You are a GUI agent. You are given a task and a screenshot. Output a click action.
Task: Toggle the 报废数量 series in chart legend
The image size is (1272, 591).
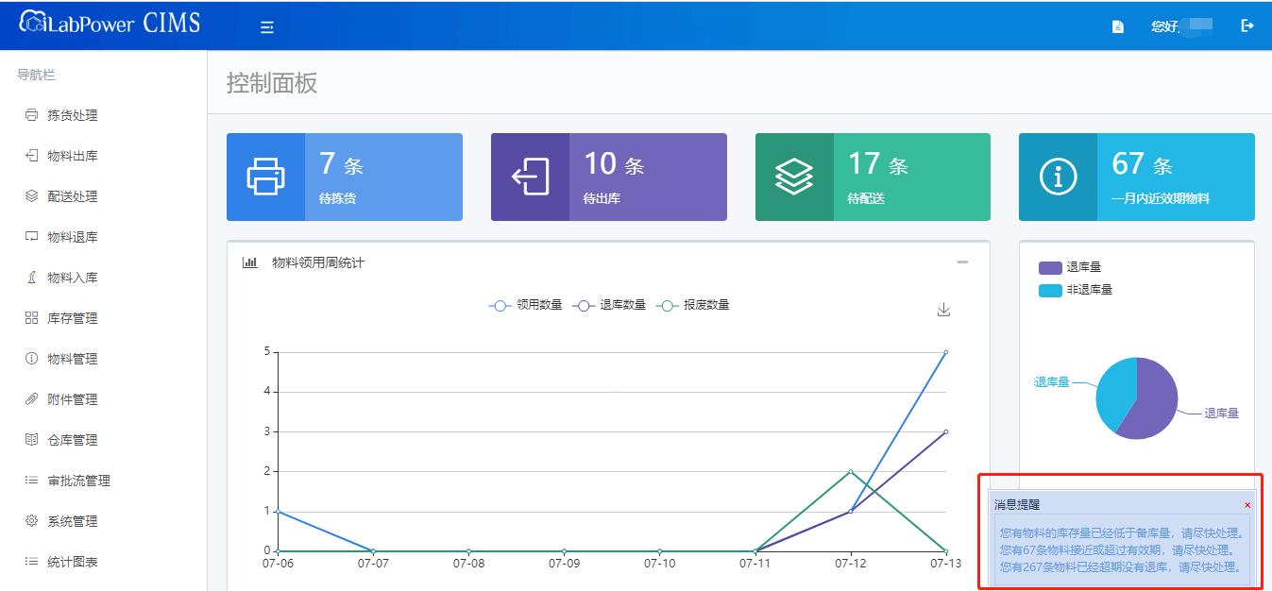pyautogui.click(x=693, y=305)
